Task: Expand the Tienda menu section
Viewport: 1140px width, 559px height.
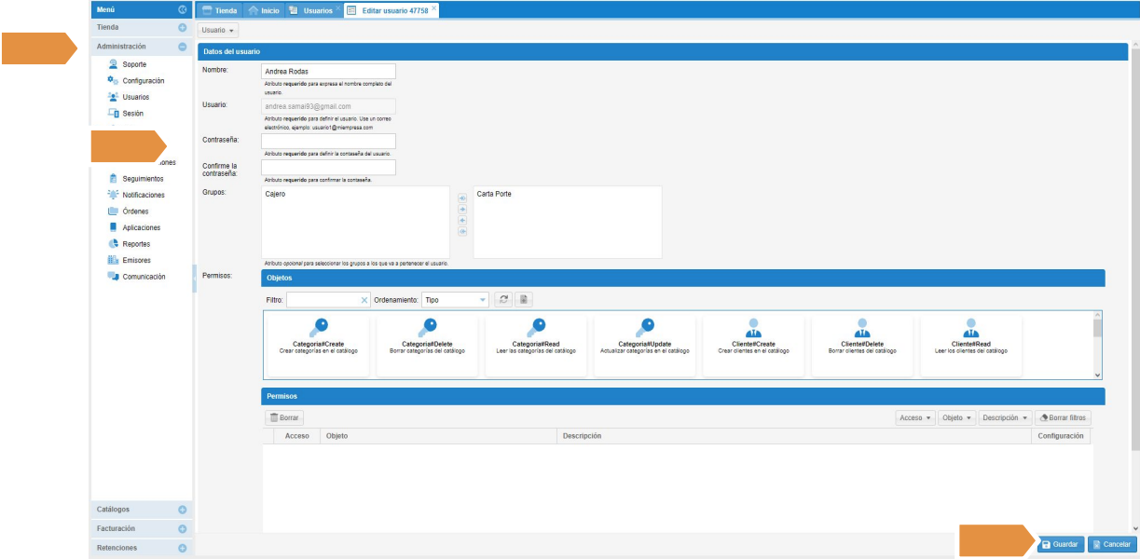Action: point(183,28)
